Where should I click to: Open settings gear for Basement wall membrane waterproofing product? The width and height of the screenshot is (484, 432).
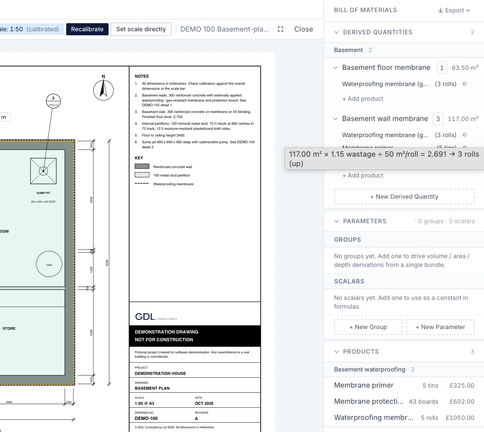coord(465,135)
